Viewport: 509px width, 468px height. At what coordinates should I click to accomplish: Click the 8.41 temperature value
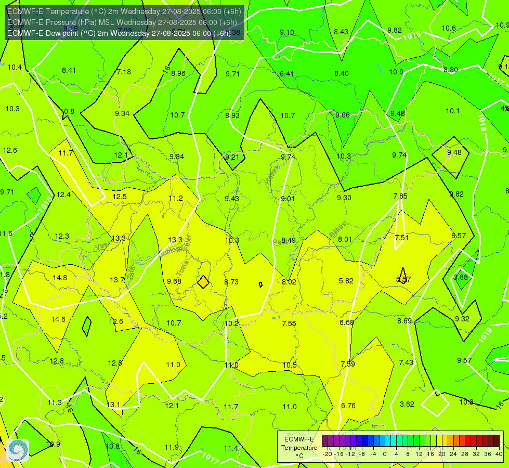(69, 70)
